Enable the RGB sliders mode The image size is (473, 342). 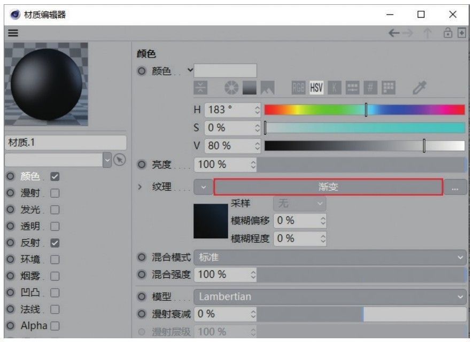(298, 88)
